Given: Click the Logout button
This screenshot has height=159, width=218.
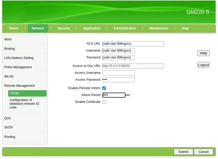Looking at the screenshot, I should click(x=203, y=65).
